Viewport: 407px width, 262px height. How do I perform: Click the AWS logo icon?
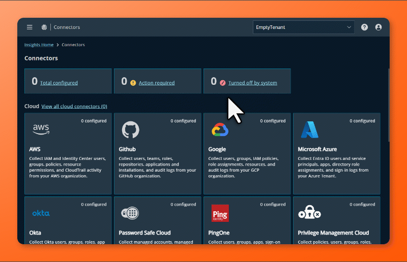[41, 129]
